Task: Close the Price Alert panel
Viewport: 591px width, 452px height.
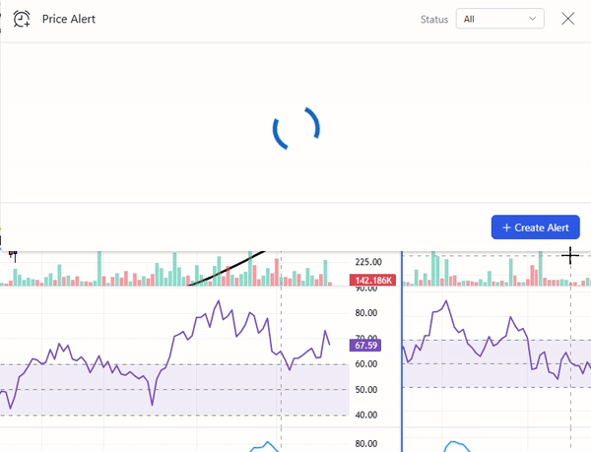Action: (x=567, y=19)
